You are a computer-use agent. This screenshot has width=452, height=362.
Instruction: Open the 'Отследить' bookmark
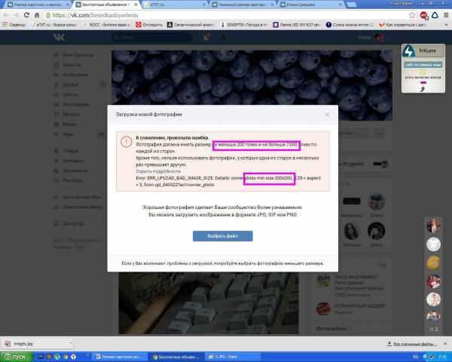(149, 25)
